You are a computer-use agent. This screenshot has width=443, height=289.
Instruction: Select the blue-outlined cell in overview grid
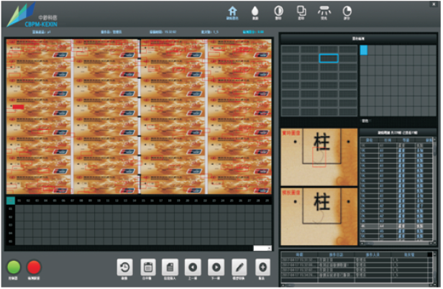pyautogui.click(x=329, y=58)
